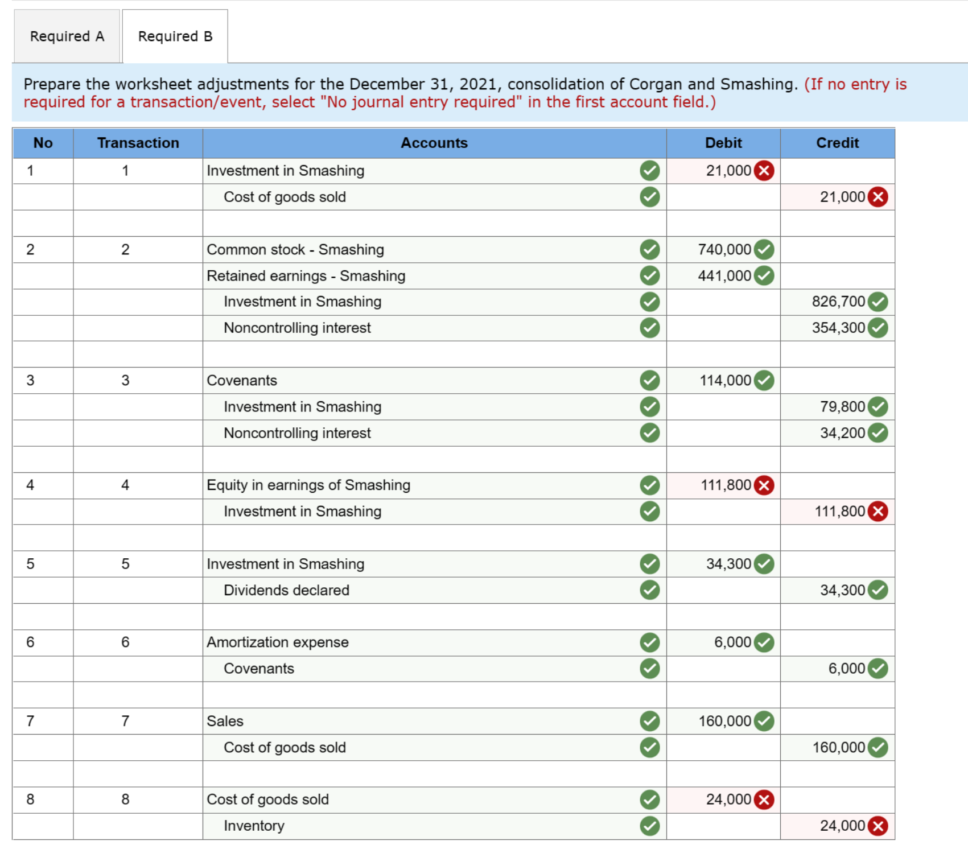This screenshot has width=968, height=849.
Task: Click the Credit column header
Action: [838, 143]
